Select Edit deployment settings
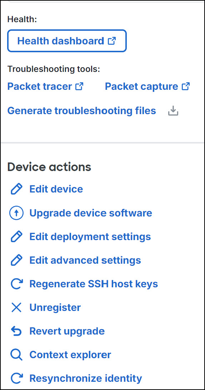Viewport: 205px width, 390px height. coord(90,237)
